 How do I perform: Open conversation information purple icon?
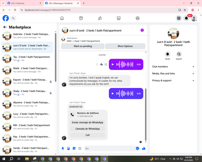142,30
